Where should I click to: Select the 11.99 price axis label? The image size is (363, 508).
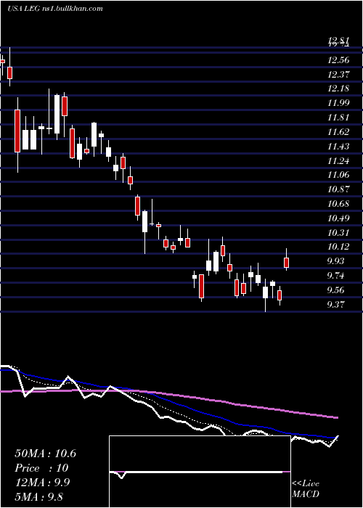point(338,103)
